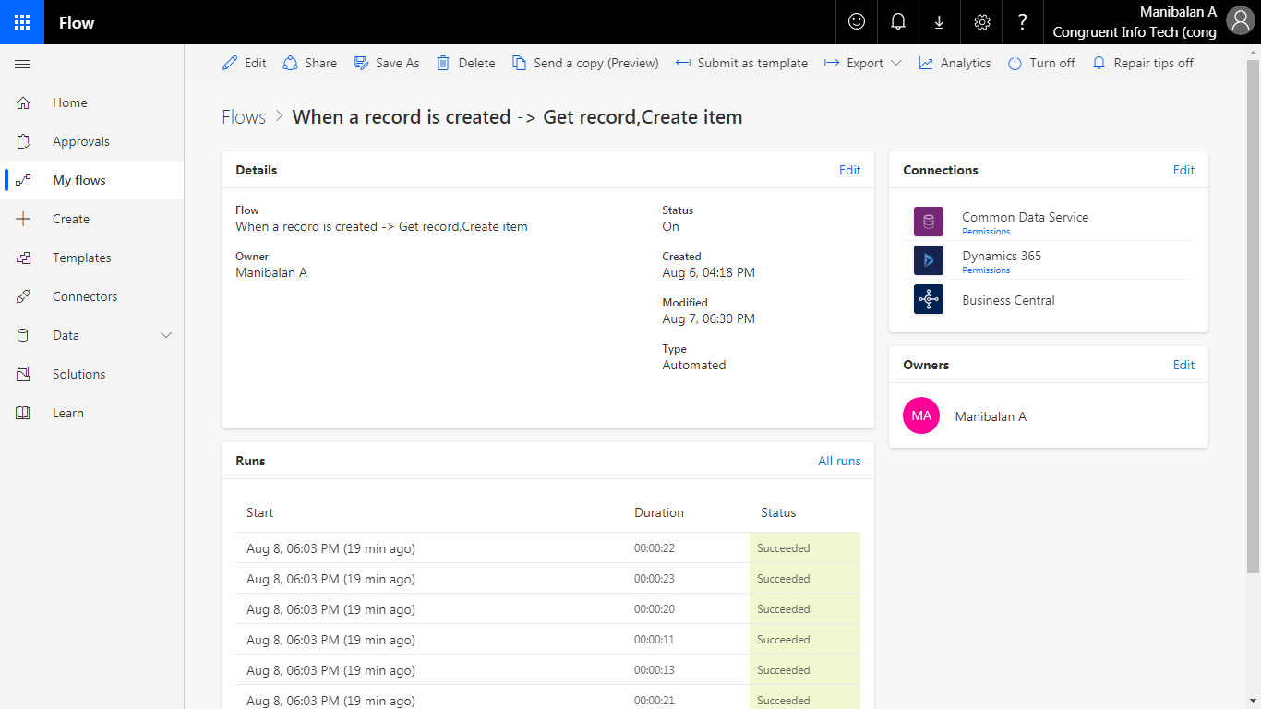This screenshot has height=709, width=1261.
Task: Toggle Repair tips off
Action: (x=1143, y=63)
